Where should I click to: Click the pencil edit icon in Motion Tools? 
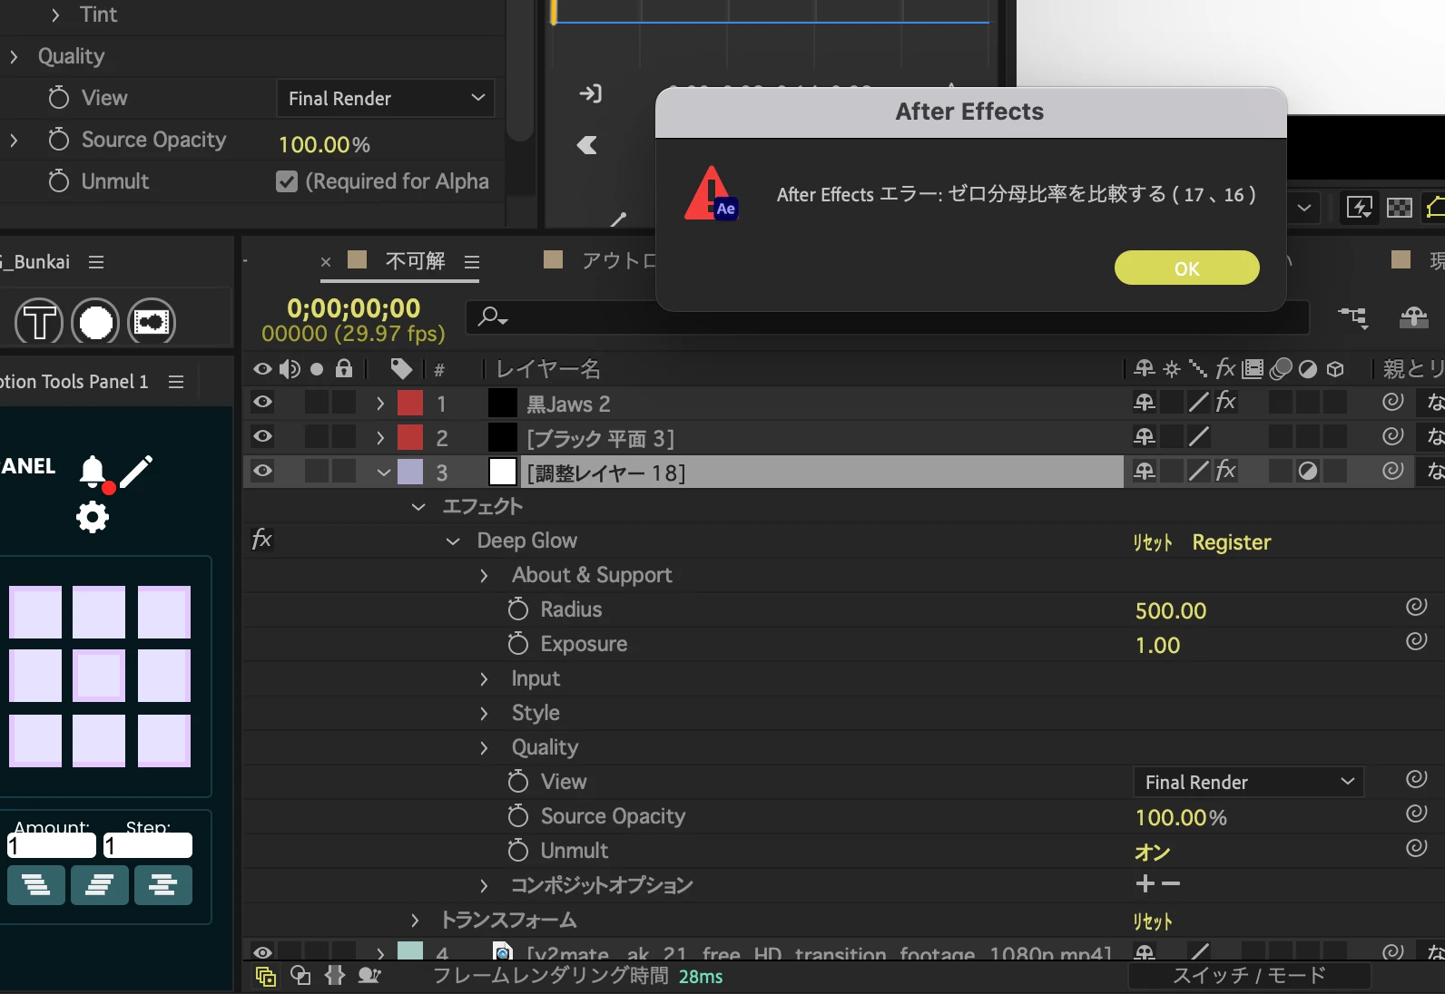click(x=136, y=472)
